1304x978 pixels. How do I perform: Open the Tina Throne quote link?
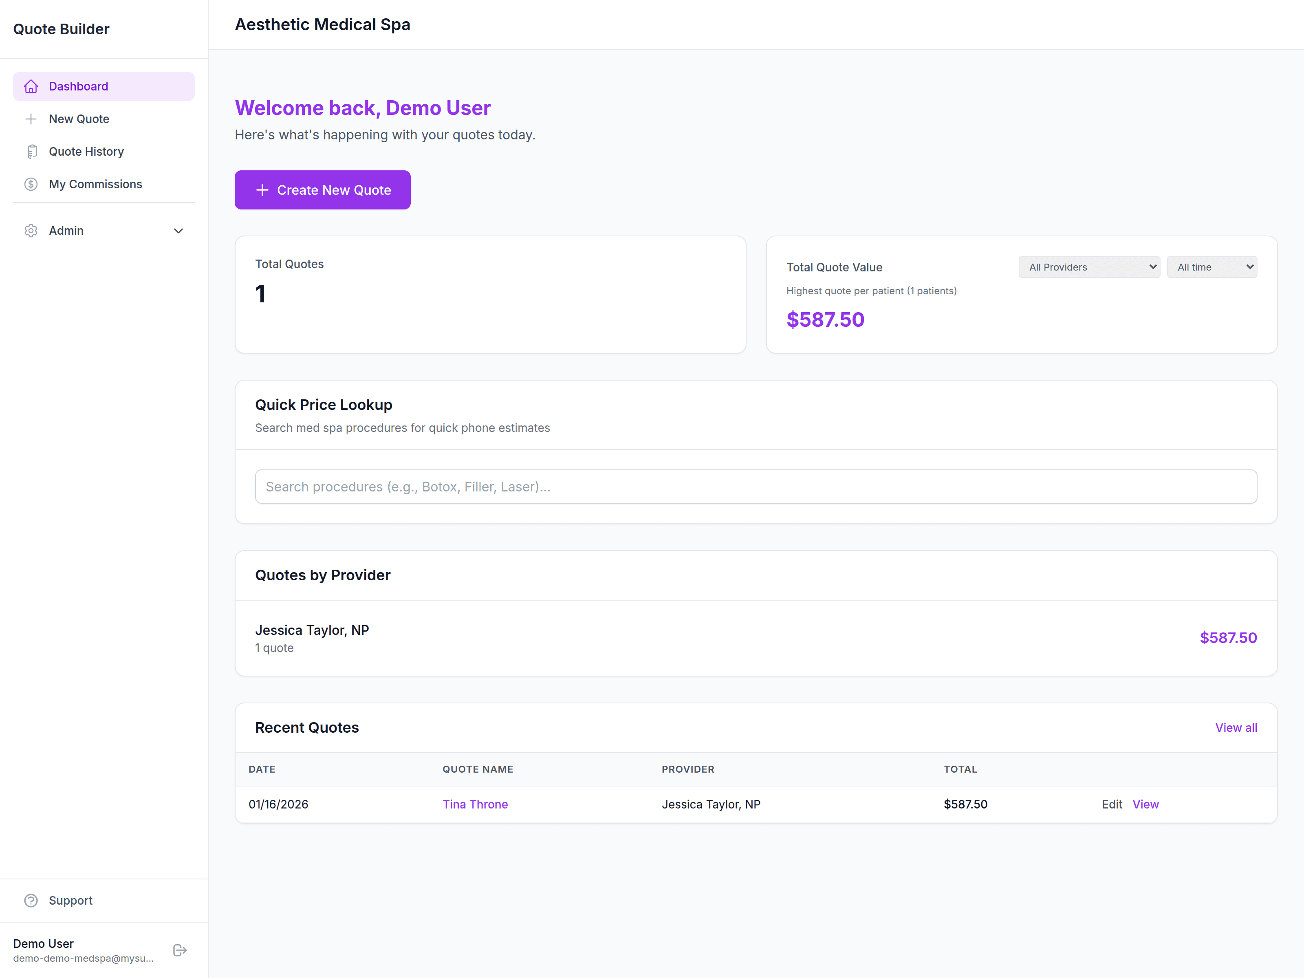[x=475, y=804]
